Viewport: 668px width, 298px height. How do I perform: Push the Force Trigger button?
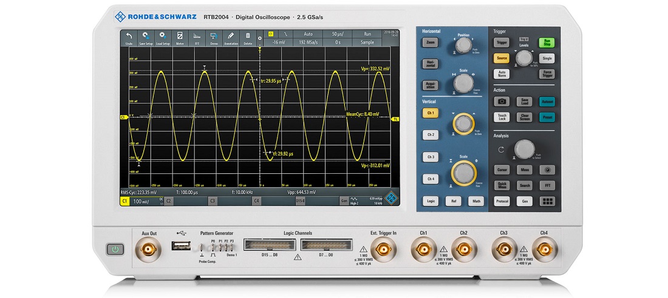click(x=547, y=74)
